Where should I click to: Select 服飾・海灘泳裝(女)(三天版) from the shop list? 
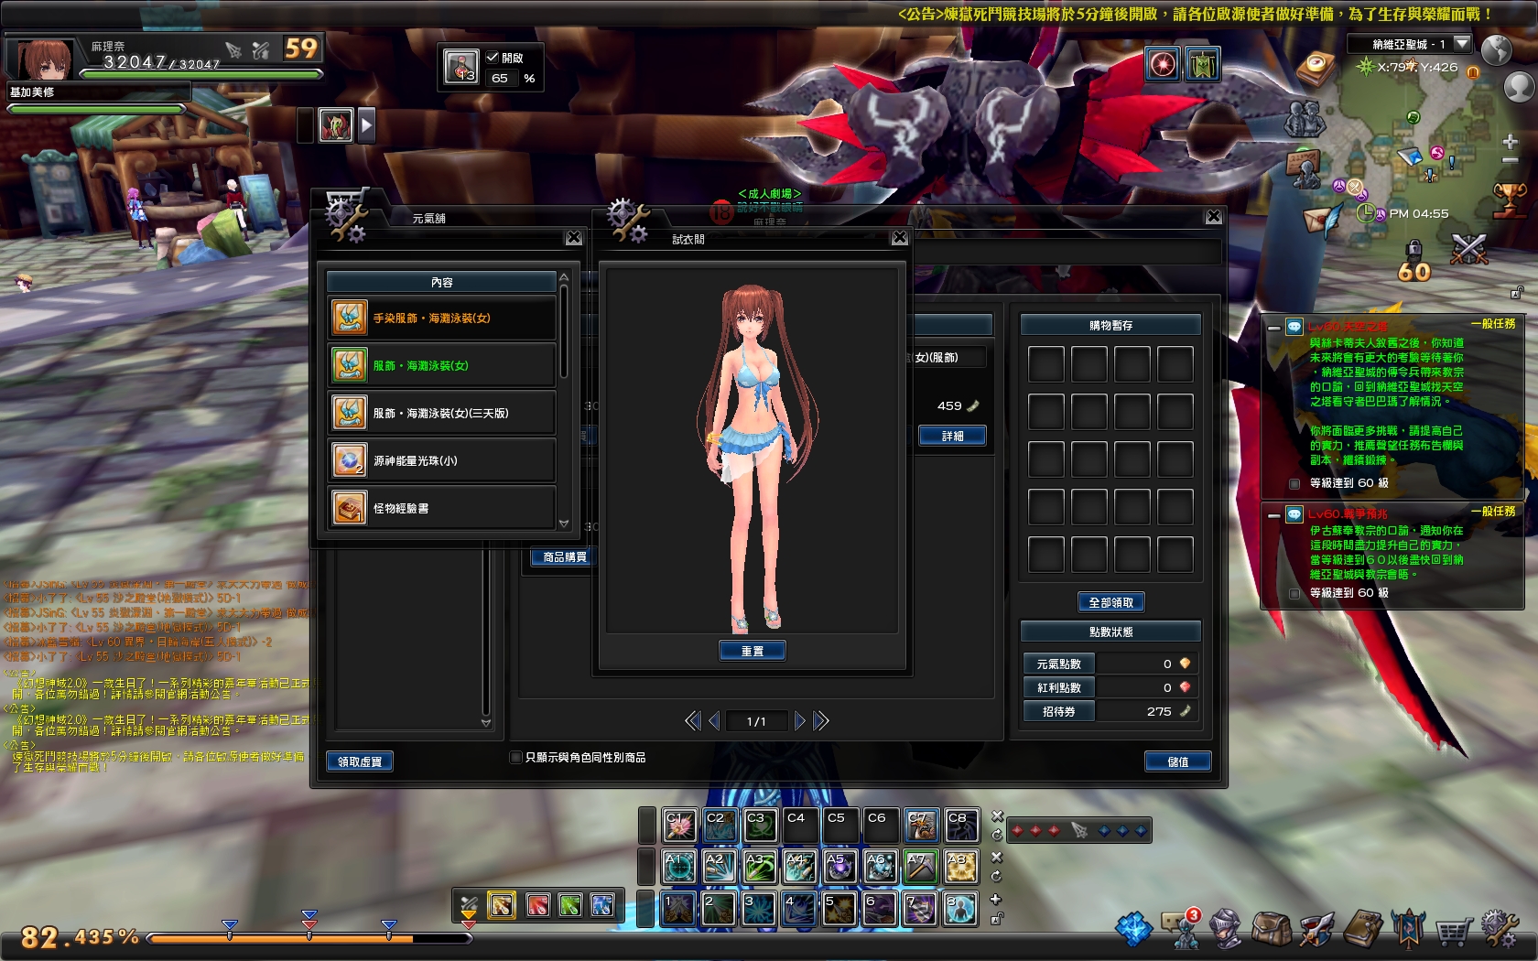[x=442, y=412]
